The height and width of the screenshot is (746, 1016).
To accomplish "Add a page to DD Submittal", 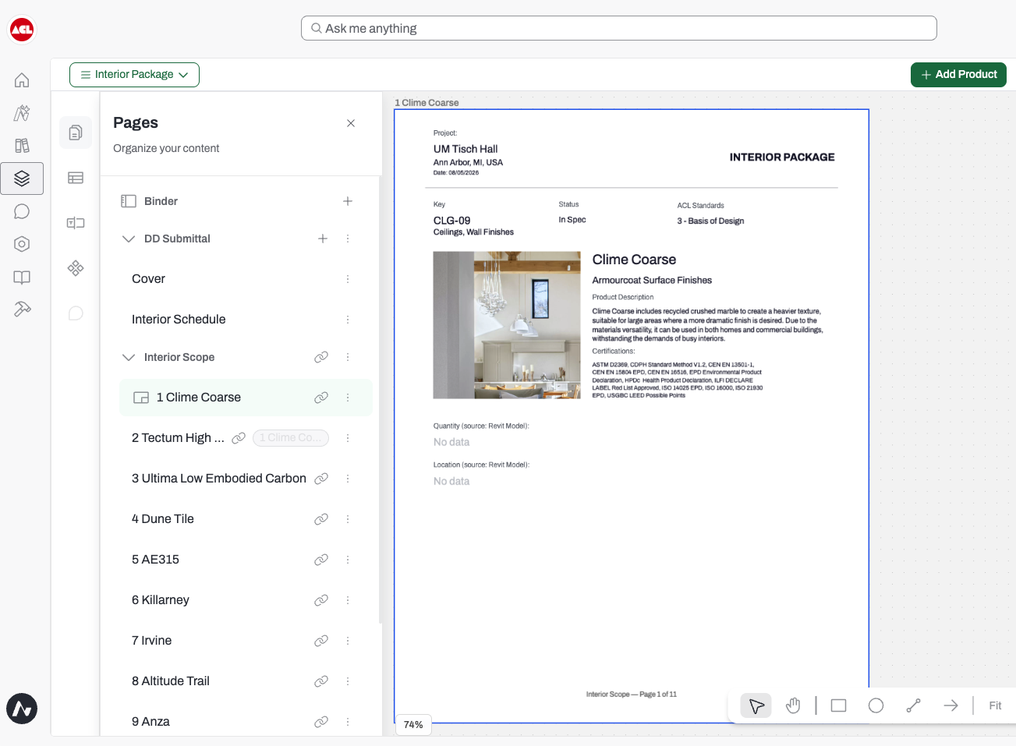I will point(323,239).
